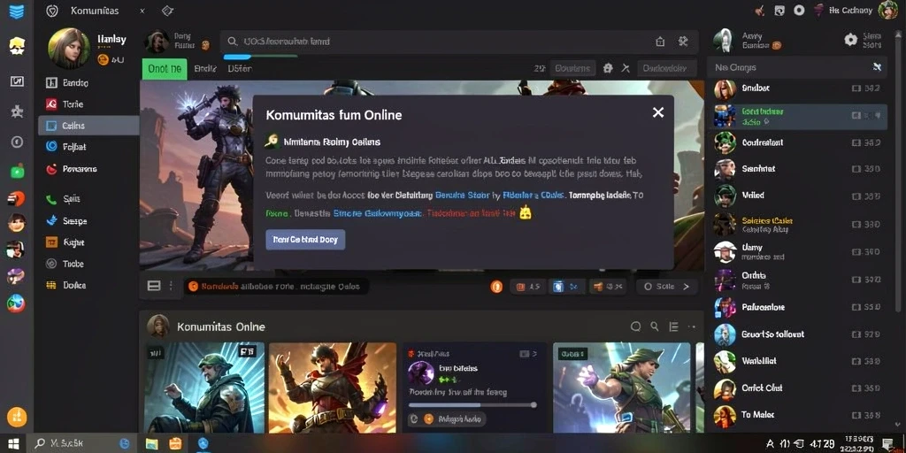
Task: Click the search icon in Komunitas Online header
Action: point(655,326)
